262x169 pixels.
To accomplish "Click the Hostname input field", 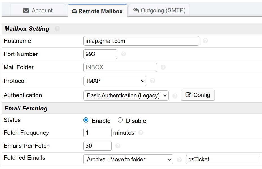I will 141,41.
